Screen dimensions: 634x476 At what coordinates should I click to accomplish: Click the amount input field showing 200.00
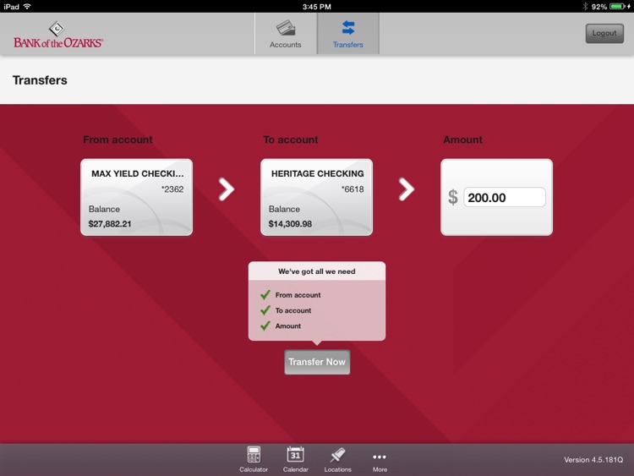[504, 197]
